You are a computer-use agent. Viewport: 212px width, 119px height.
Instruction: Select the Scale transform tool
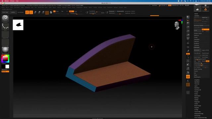pyautogui.click(x=39, y=12)
